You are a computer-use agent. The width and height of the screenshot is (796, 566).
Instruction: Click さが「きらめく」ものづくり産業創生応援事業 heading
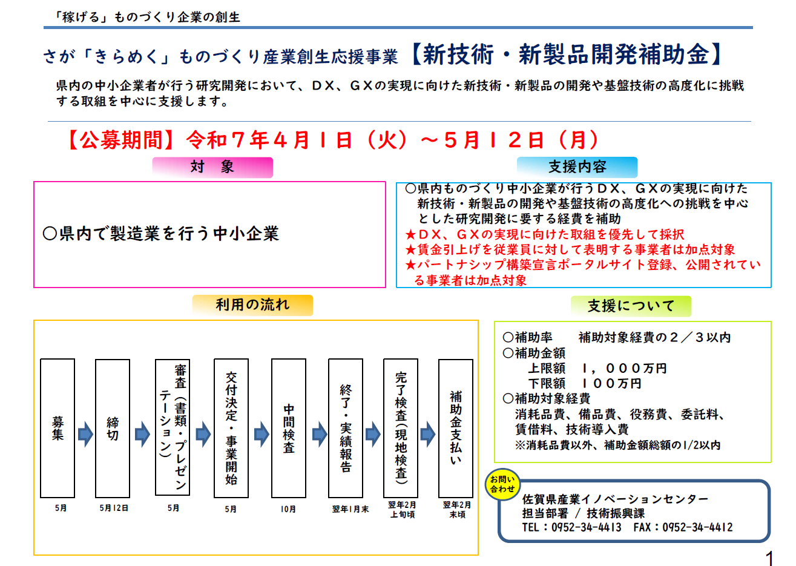[220, 56]
